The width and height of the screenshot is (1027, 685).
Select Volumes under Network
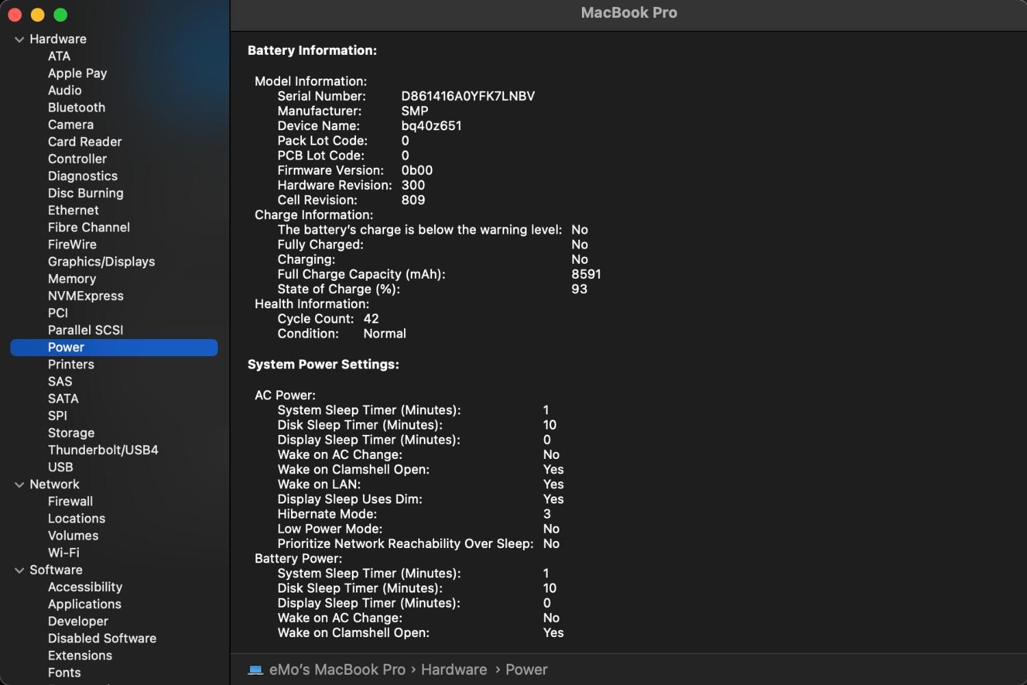coord(73,536)
